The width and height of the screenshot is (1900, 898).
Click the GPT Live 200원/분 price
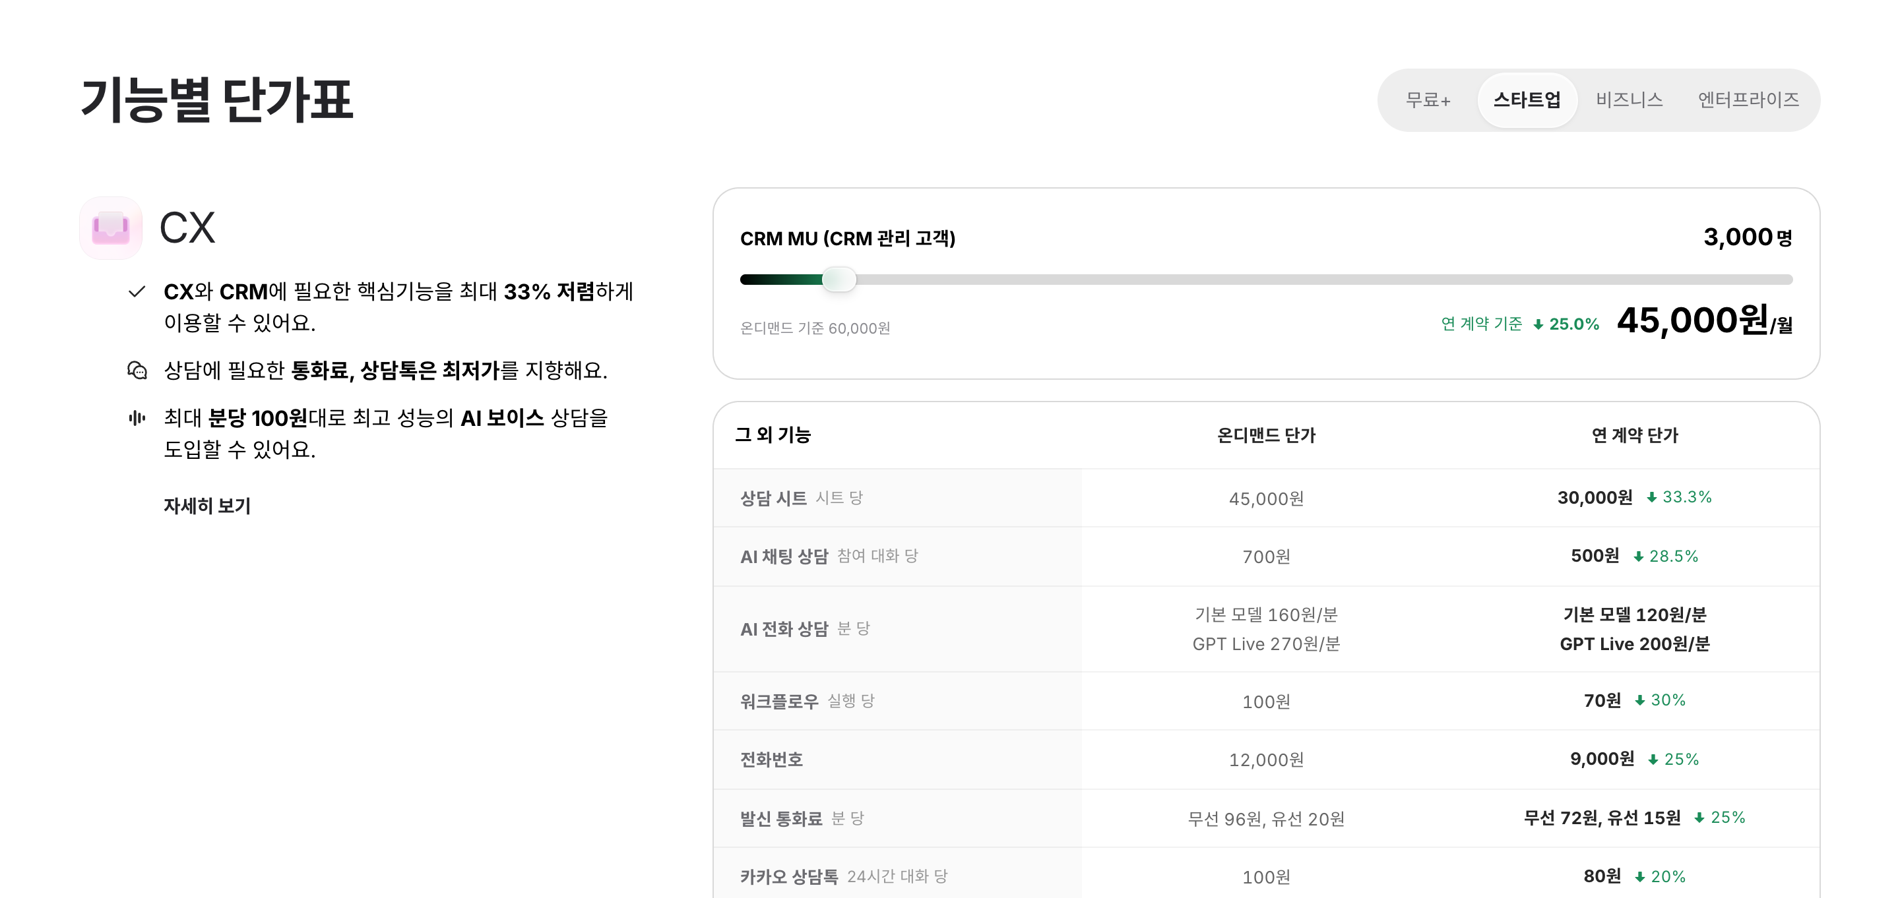pos(1635,644)
